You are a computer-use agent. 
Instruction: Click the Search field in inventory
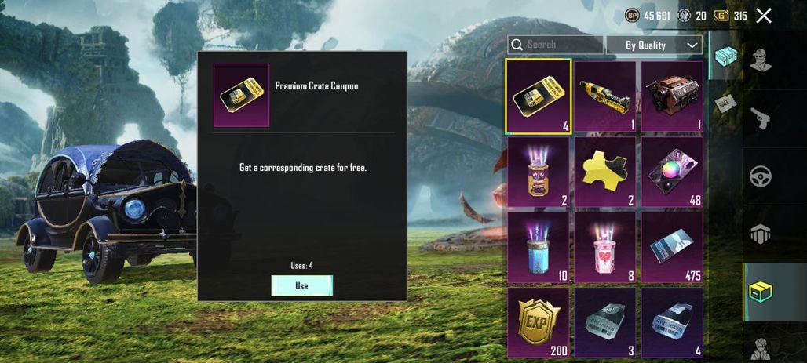555,45
